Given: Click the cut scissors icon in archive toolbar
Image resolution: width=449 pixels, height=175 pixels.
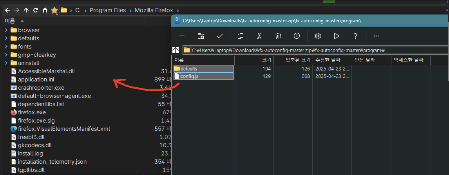Looking at the screenshot, I should point(259,36).
